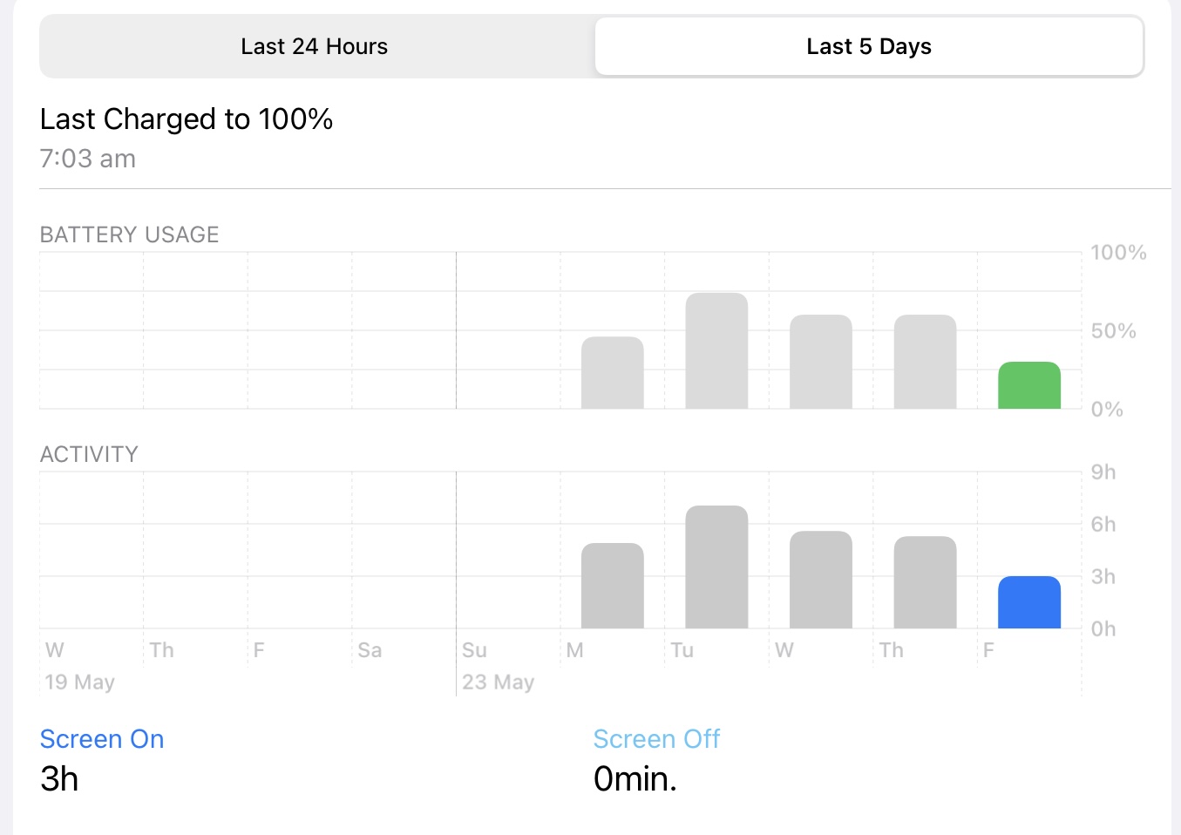Select Thursday's grey battery usage bar
This screenshot has height=835, width=1181.
[925, 362]
